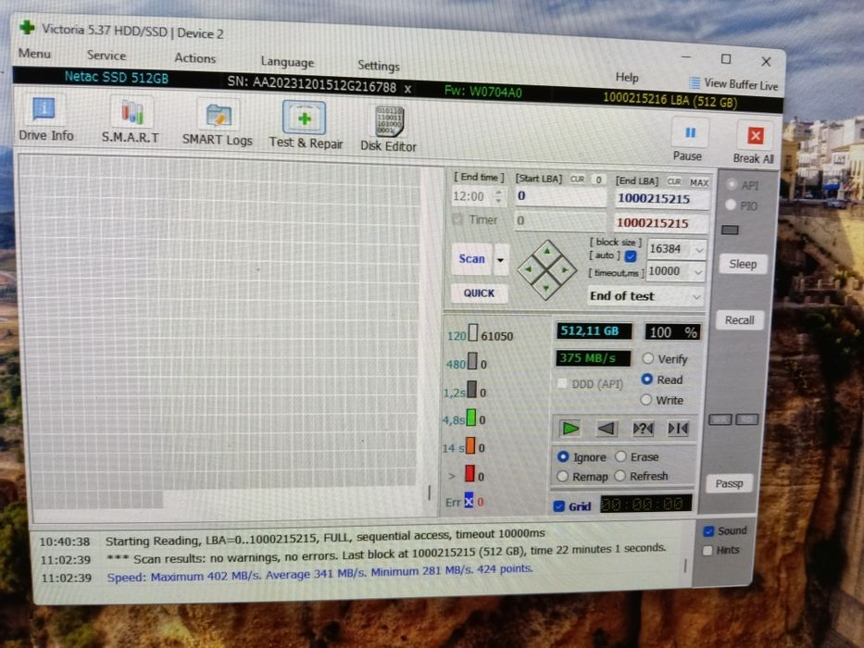864x648 pixels.
Task: Select the Write mode radio button
Action: coord(645,400)
